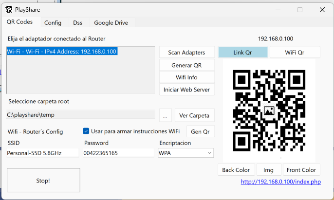Open the Dss tab

(x=77, y=23)
